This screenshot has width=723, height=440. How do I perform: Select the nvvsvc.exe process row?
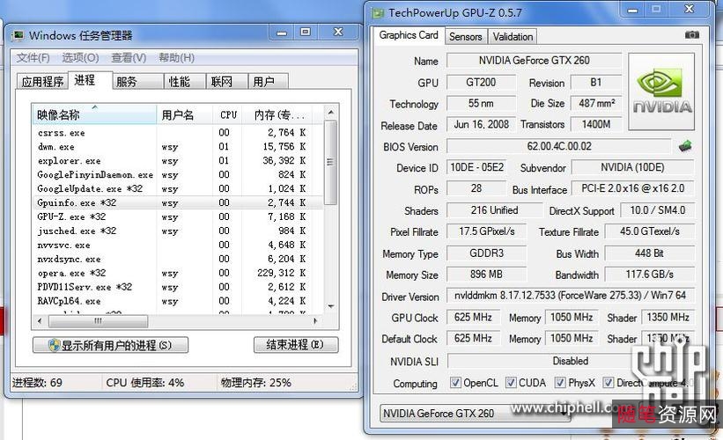178,245
